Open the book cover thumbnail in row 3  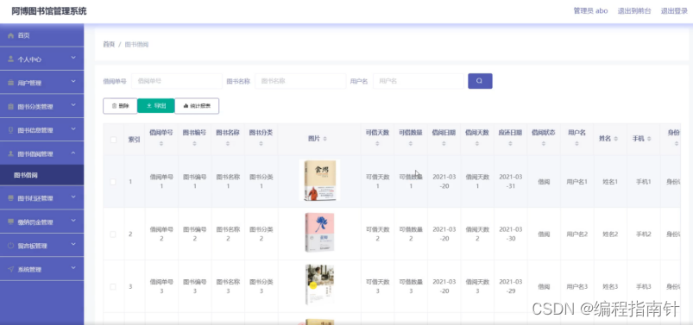point(319,284)
